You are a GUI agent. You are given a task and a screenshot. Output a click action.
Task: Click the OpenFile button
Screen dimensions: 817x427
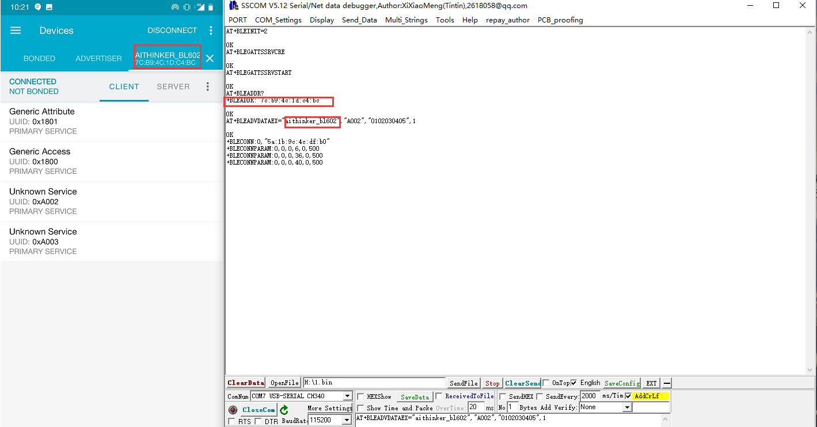pos(284,383)
